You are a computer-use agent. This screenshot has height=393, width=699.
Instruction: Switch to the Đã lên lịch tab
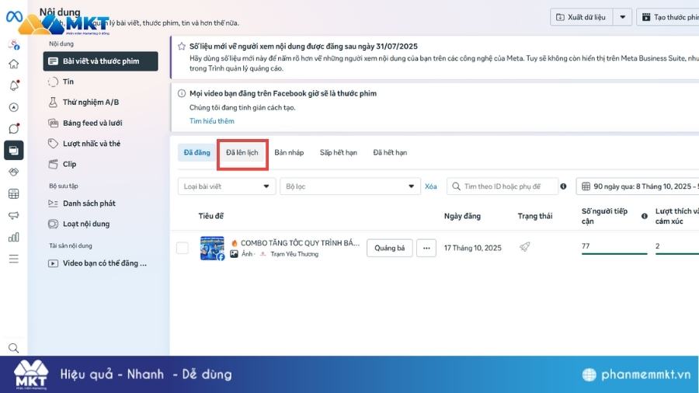242,152
